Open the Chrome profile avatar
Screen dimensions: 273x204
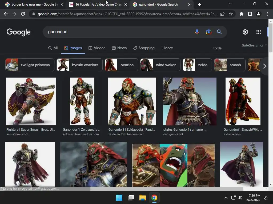pyautogui.click(x=259, y=14)
